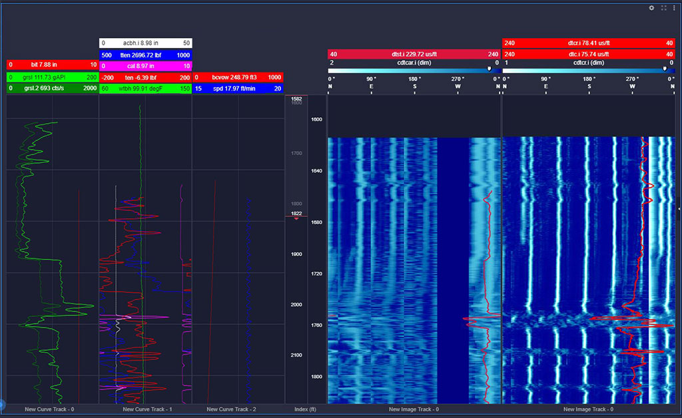Select the grsl 111.73 gAPI curve header
Image resolution: width=682 pixels, height=418 pixels.
(52, 77)
